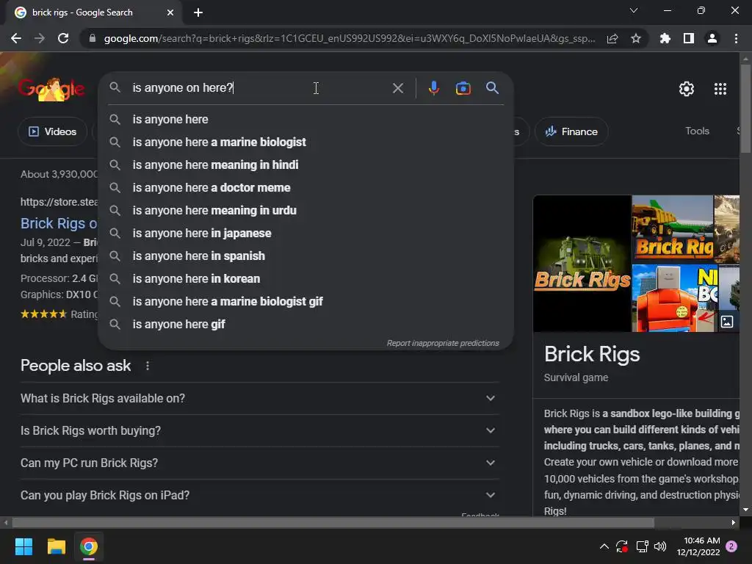Expand 'Can you play Brick Rigs on iPad?'
The height and width of the screenshot is (564, 752).
[x=259, y=495]
